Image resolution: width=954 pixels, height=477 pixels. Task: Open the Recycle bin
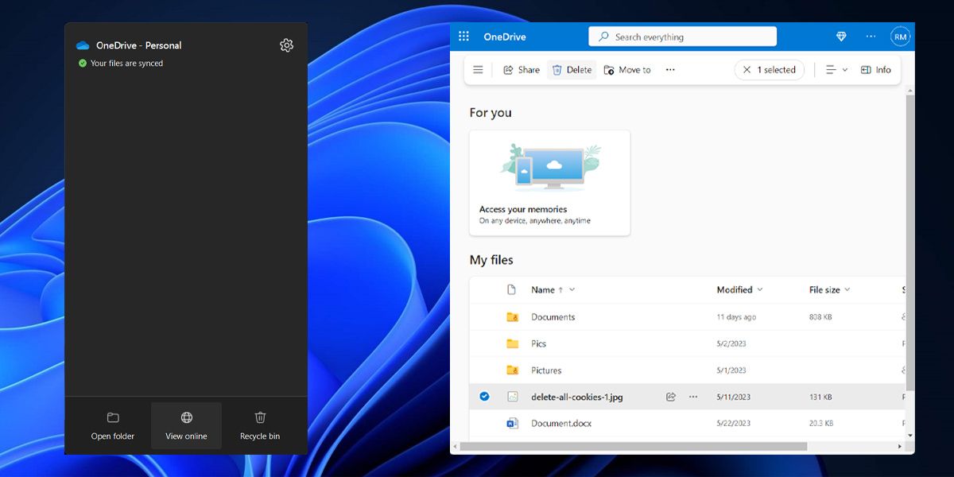[260, 426]
